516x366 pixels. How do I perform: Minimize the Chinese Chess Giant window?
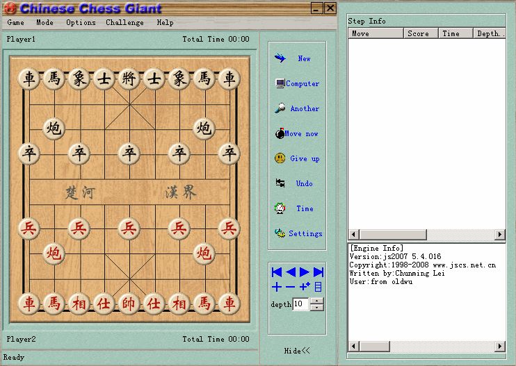point(316,8)
